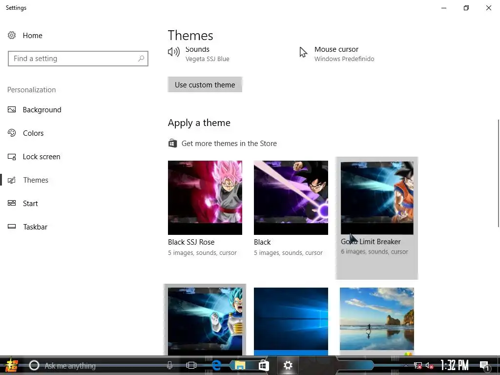
Task: Click the Themes brush icon
Action: (x=12, y=180)
